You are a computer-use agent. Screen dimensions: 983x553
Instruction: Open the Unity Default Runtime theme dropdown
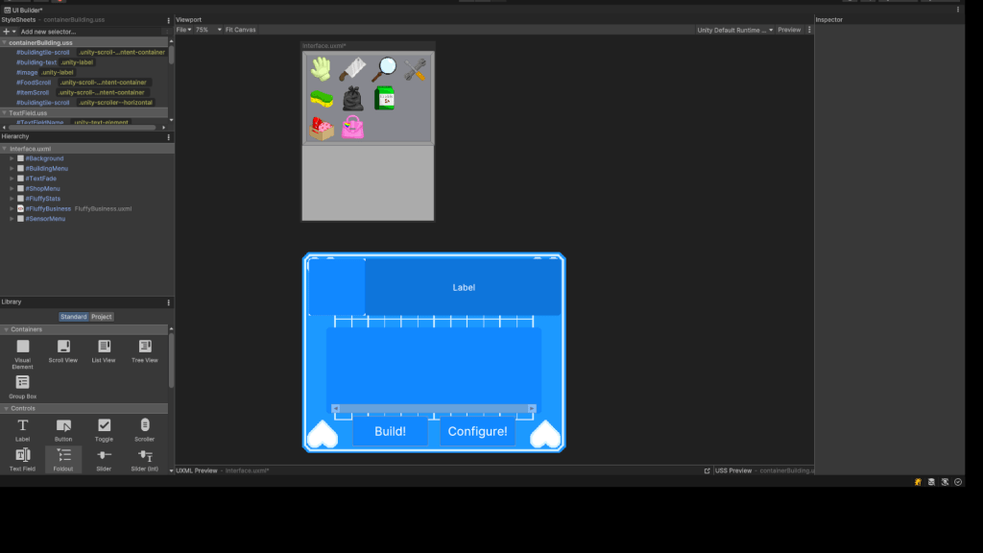coord(734,30)
